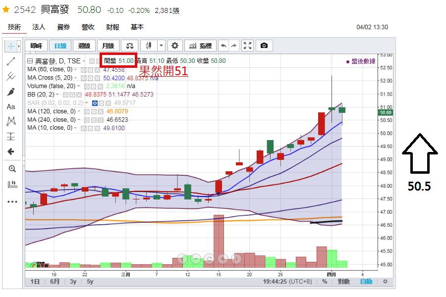446x297 pixels.
Task: Select the 月線 monthly interval
Action: coord(108,46)
